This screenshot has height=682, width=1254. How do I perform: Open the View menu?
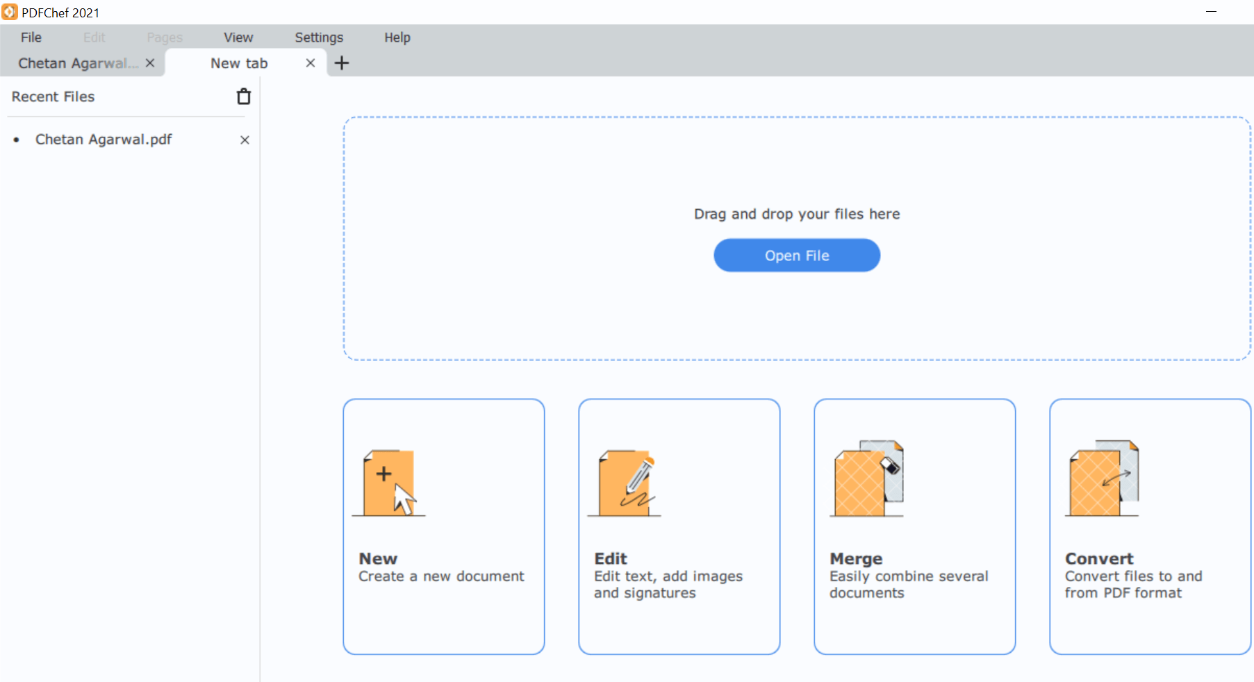[x=238, y=37]
